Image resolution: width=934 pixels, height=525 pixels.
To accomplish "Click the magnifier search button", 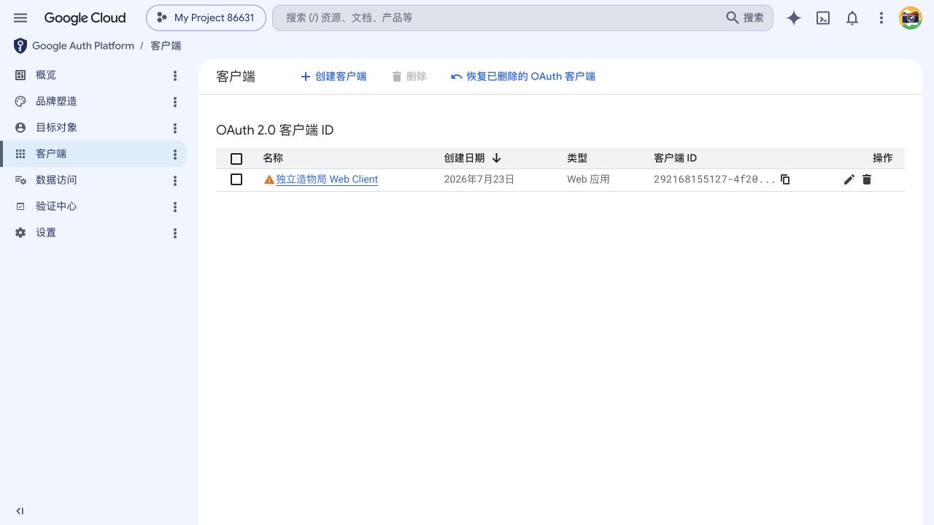I will click(744, 17).
